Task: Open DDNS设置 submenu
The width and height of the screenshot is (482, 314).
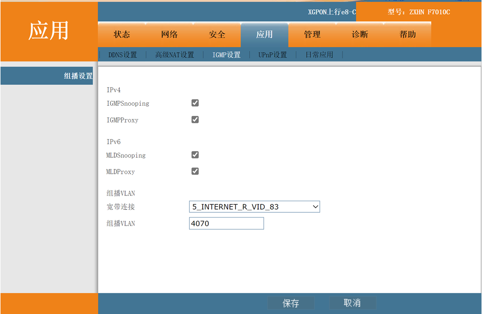Action: coord(122,55)
